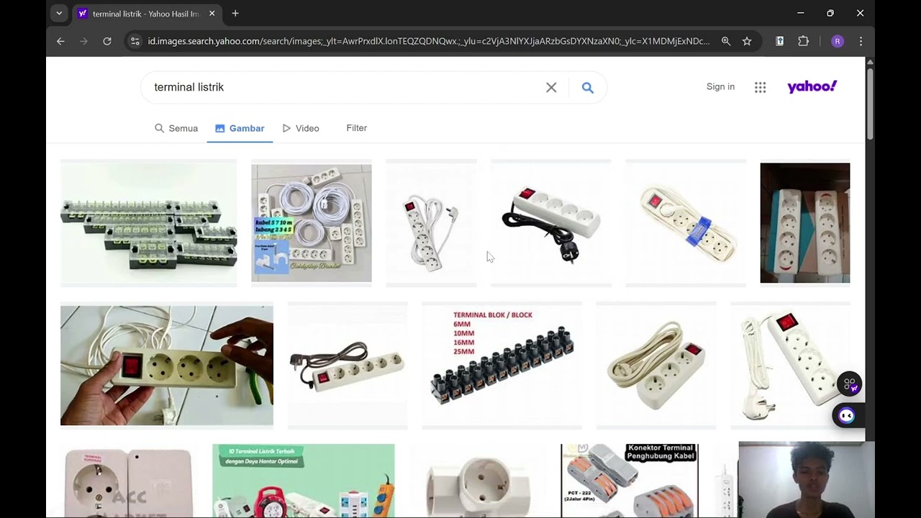Open the Konektor Terminal Penghubung Kabel image
921x518 pixels.
pos(630,481)
